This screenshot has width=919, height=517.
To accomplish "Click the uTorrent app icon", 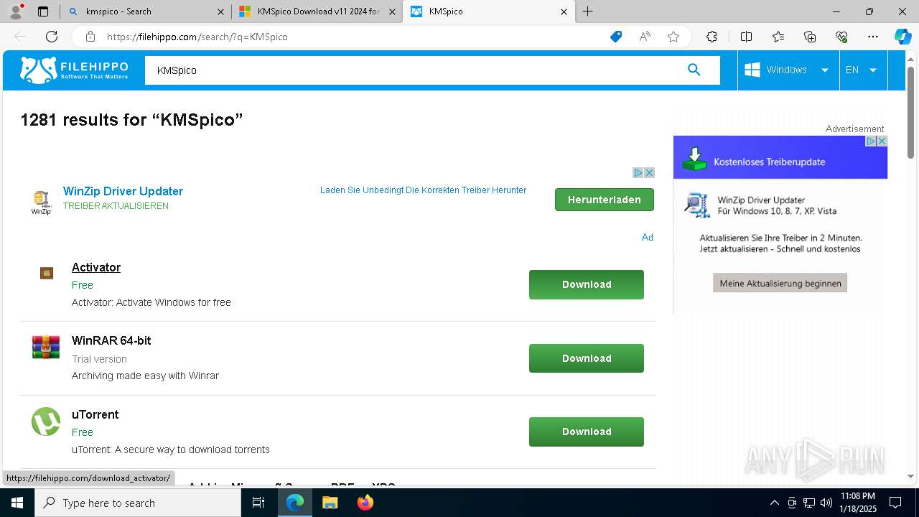I will 46,421.
